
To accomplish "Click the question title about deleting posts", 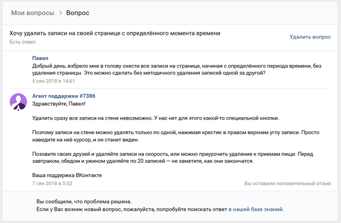I will [114, 33].
